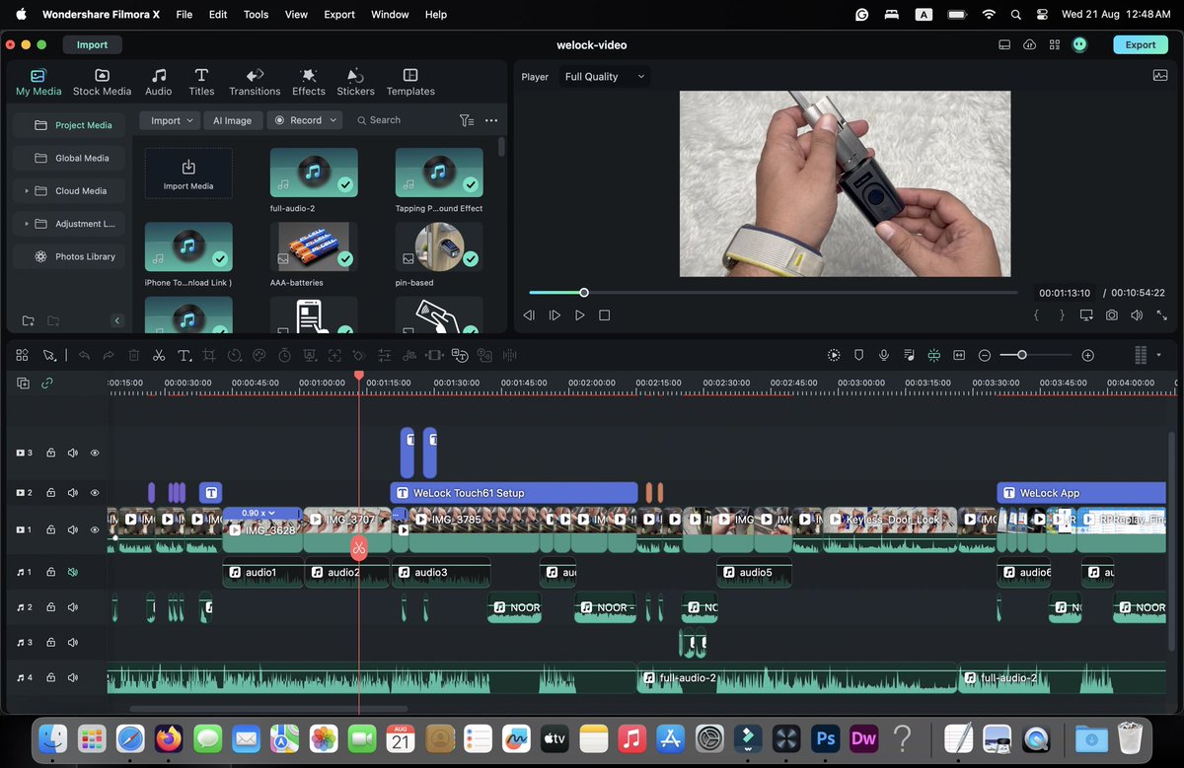The image size is (1184, 768).
Task: Toggle lock on video track 1
Action: click(x=50, y=530)
